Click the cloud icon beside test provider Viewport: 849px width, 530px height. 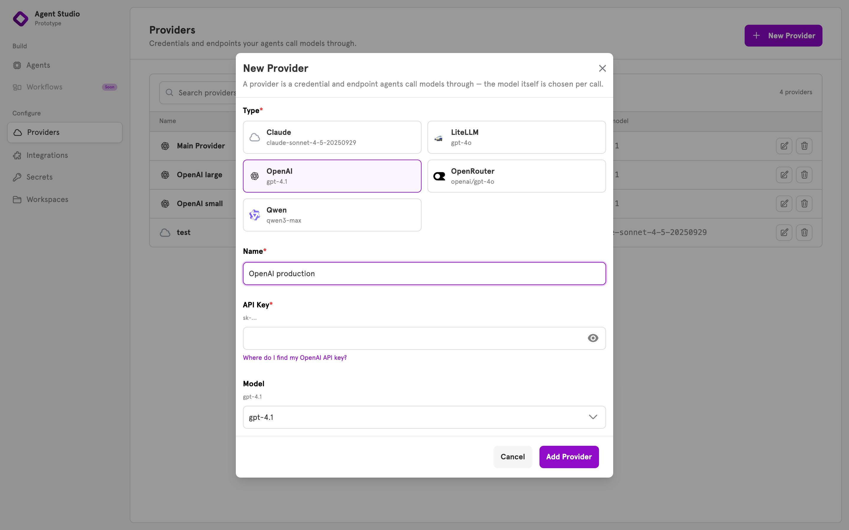tap(165, 232)
